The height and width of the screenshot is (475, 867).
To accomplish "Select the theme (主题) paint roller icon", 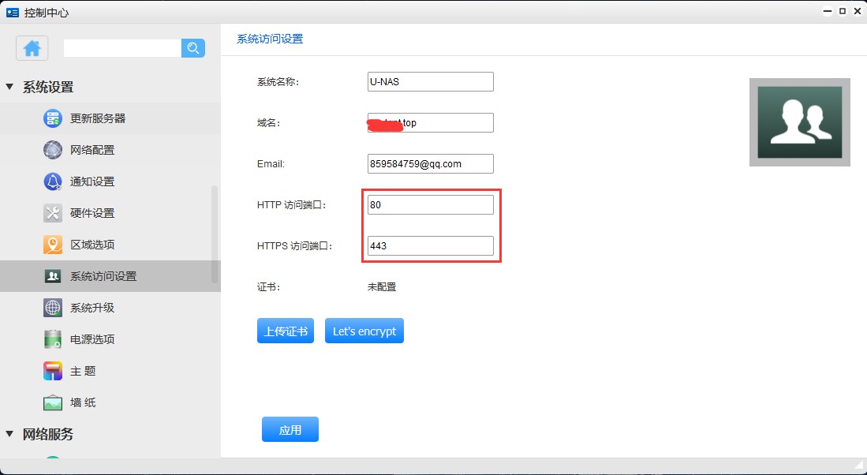I will tap(53, 371).
